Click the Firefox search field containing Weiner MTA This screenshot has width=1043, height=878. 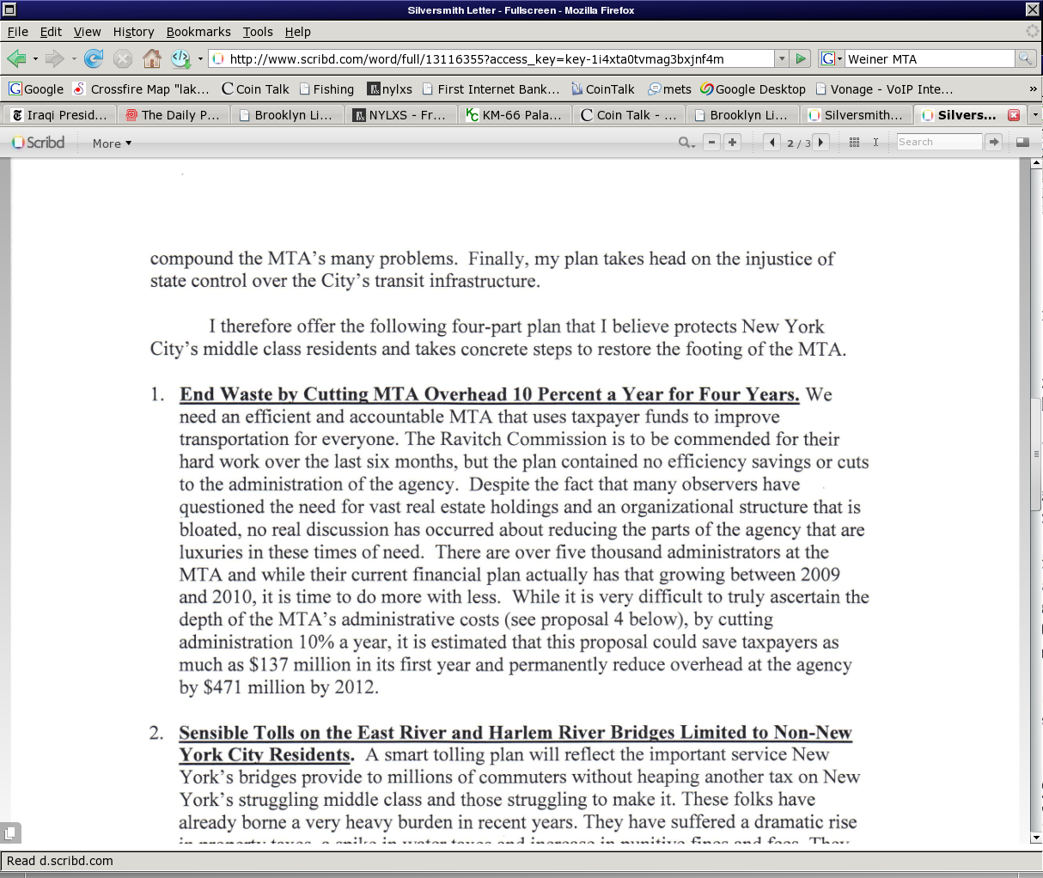pos(930,58)
